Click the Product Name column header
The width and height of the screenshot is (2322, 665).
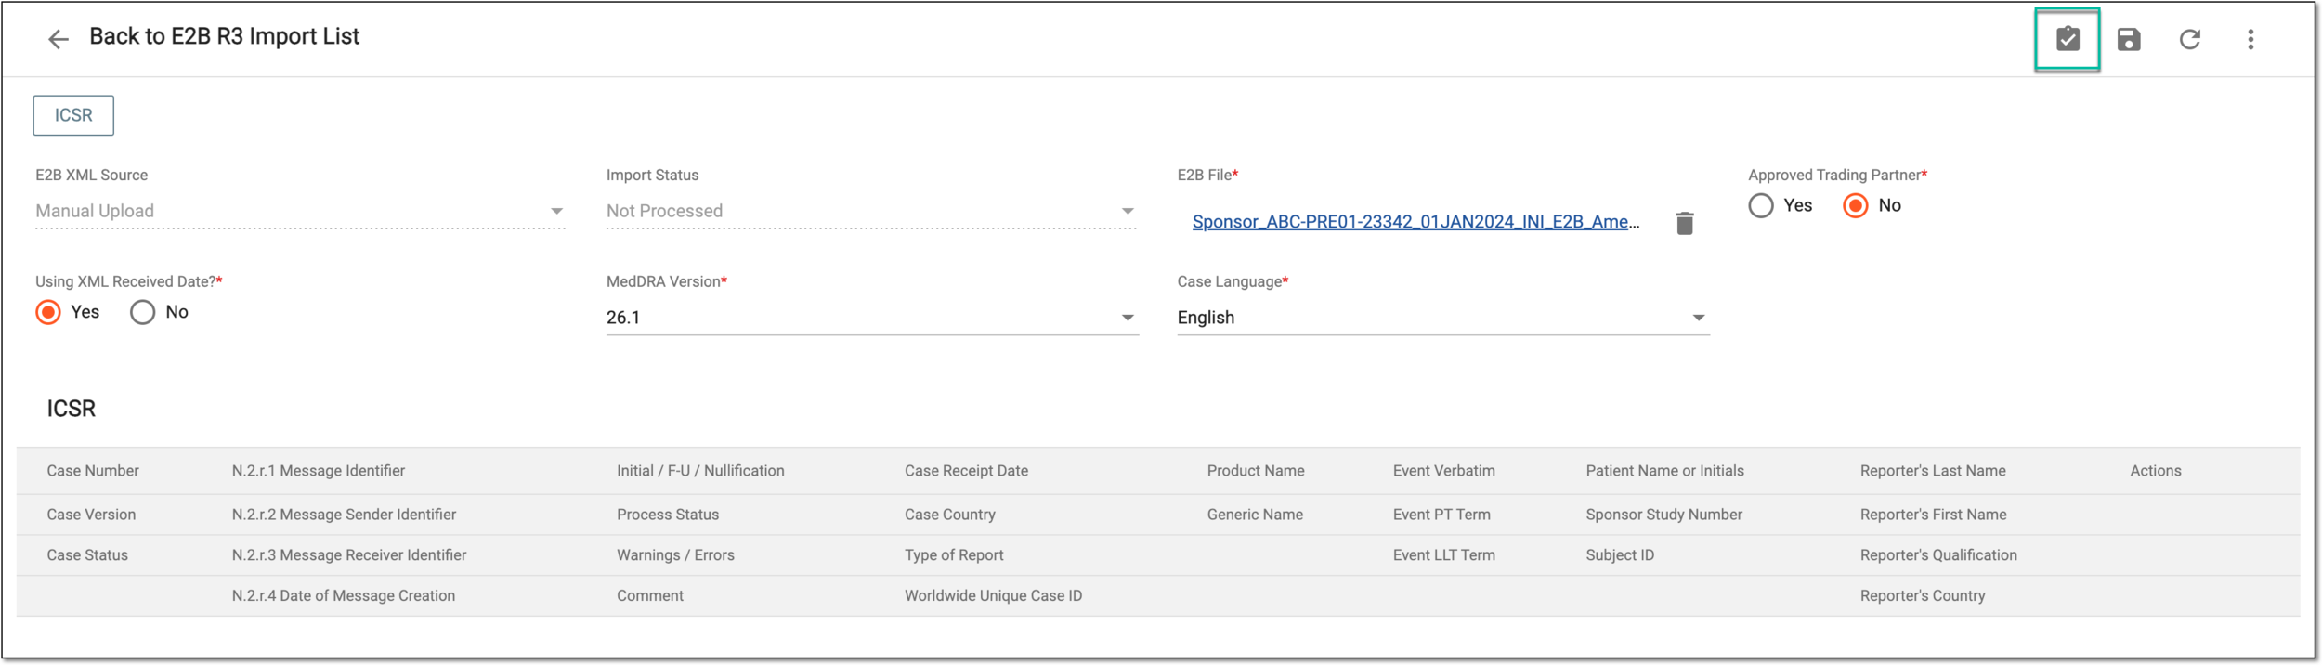coord(1255,471)
